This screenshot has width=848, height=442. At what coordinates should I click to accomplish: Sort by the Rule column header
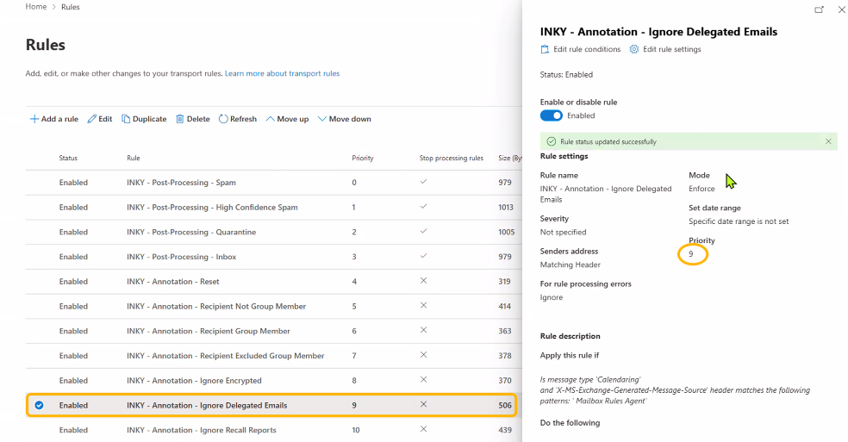point(133,158)
